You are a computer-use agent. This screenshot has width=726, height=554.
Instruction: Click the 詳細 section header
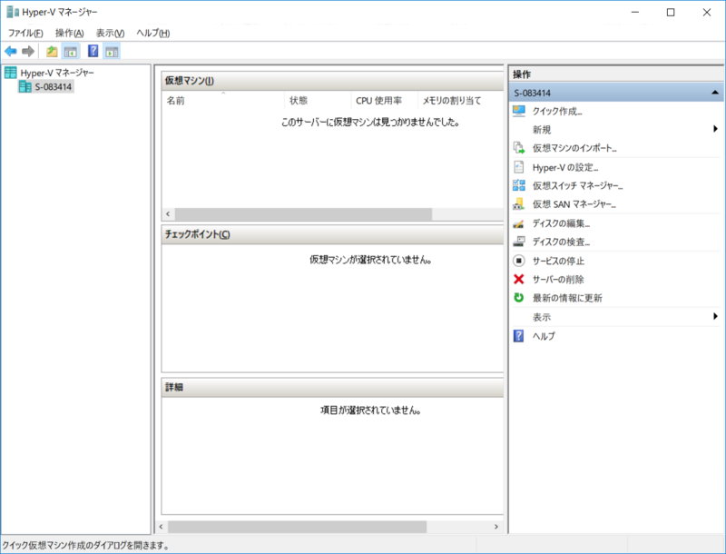332,387
